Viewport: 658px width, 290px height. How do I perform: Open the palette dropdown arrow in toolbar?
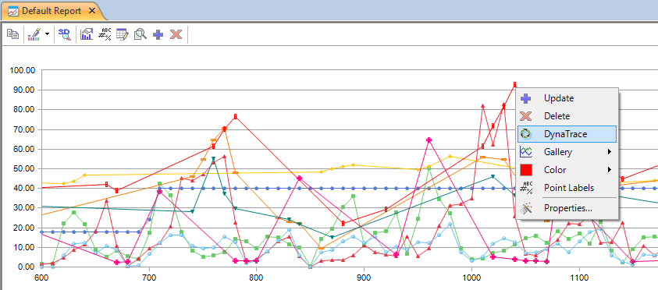[47, 34]
